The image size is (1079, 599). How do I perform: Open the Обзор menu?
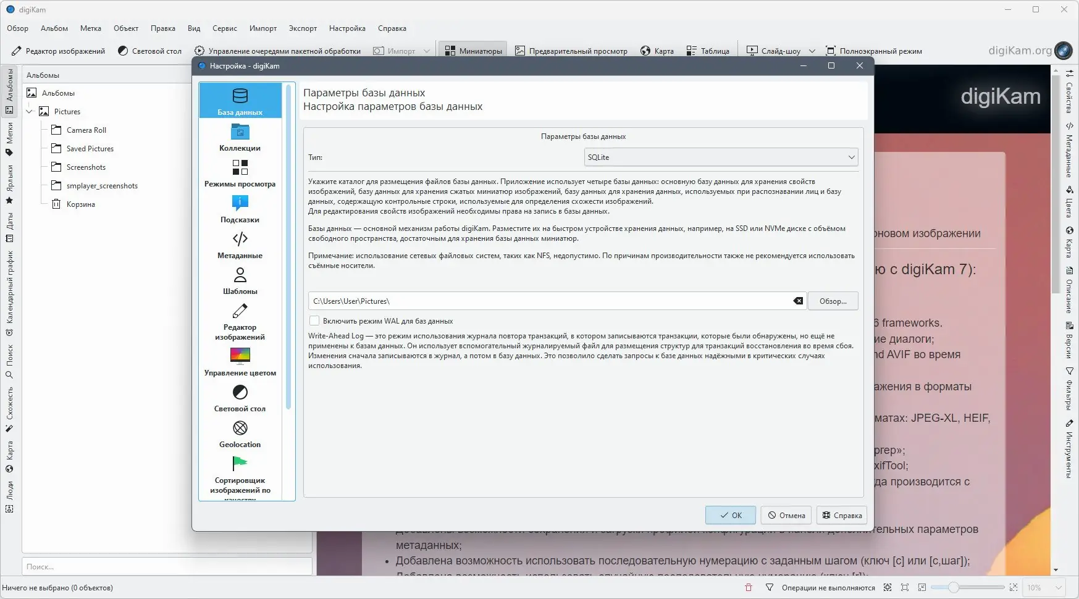pyautogui.click(x=17, y=28)
